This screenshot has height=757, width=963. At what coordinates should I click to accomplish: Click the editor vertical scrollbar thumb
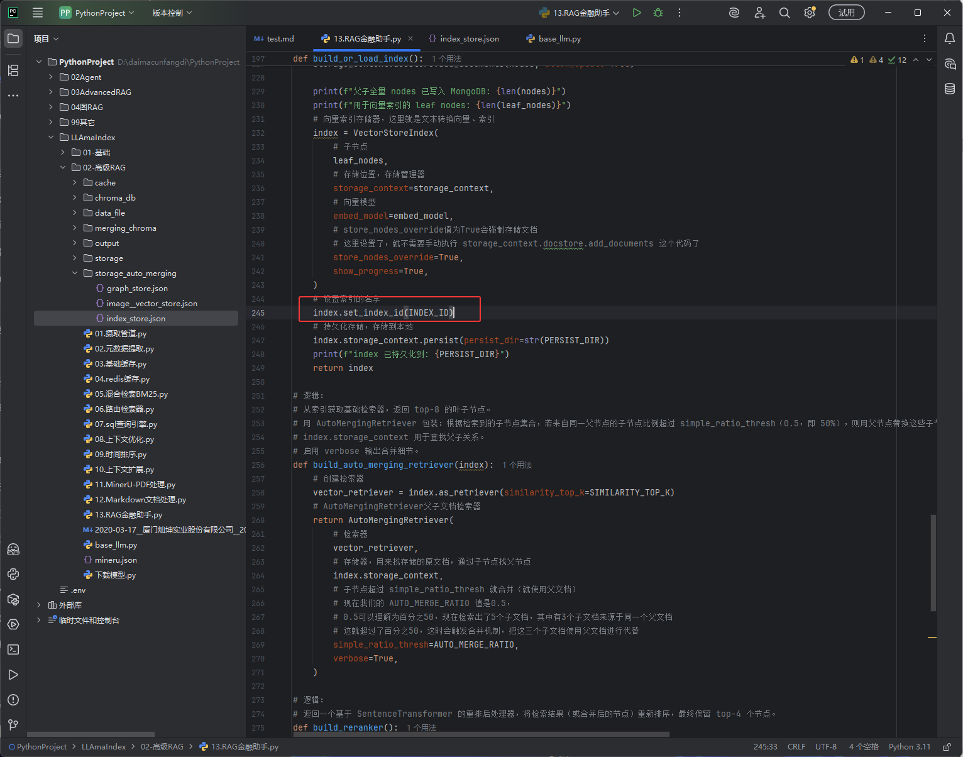(933, 563)
